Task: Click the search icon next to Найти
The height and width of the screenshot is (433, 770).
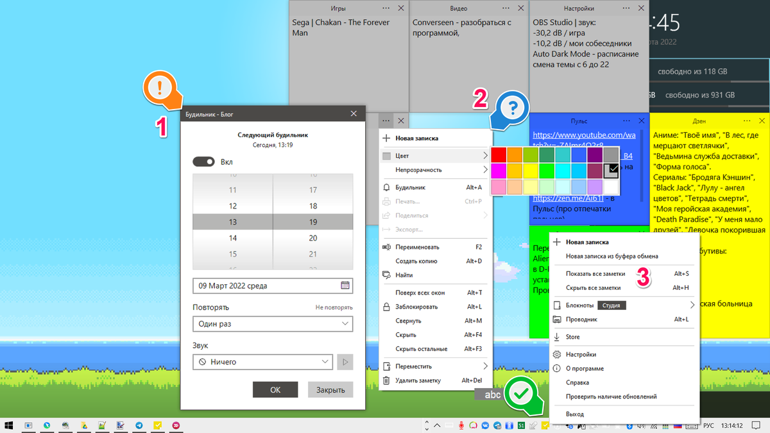Action: tap(386, 275)
